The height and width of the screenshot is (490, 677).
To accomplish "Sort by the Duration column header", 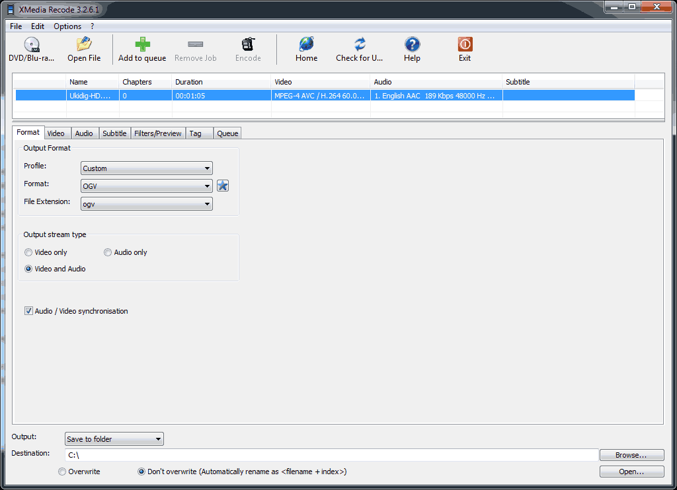I will click(221, 82).
